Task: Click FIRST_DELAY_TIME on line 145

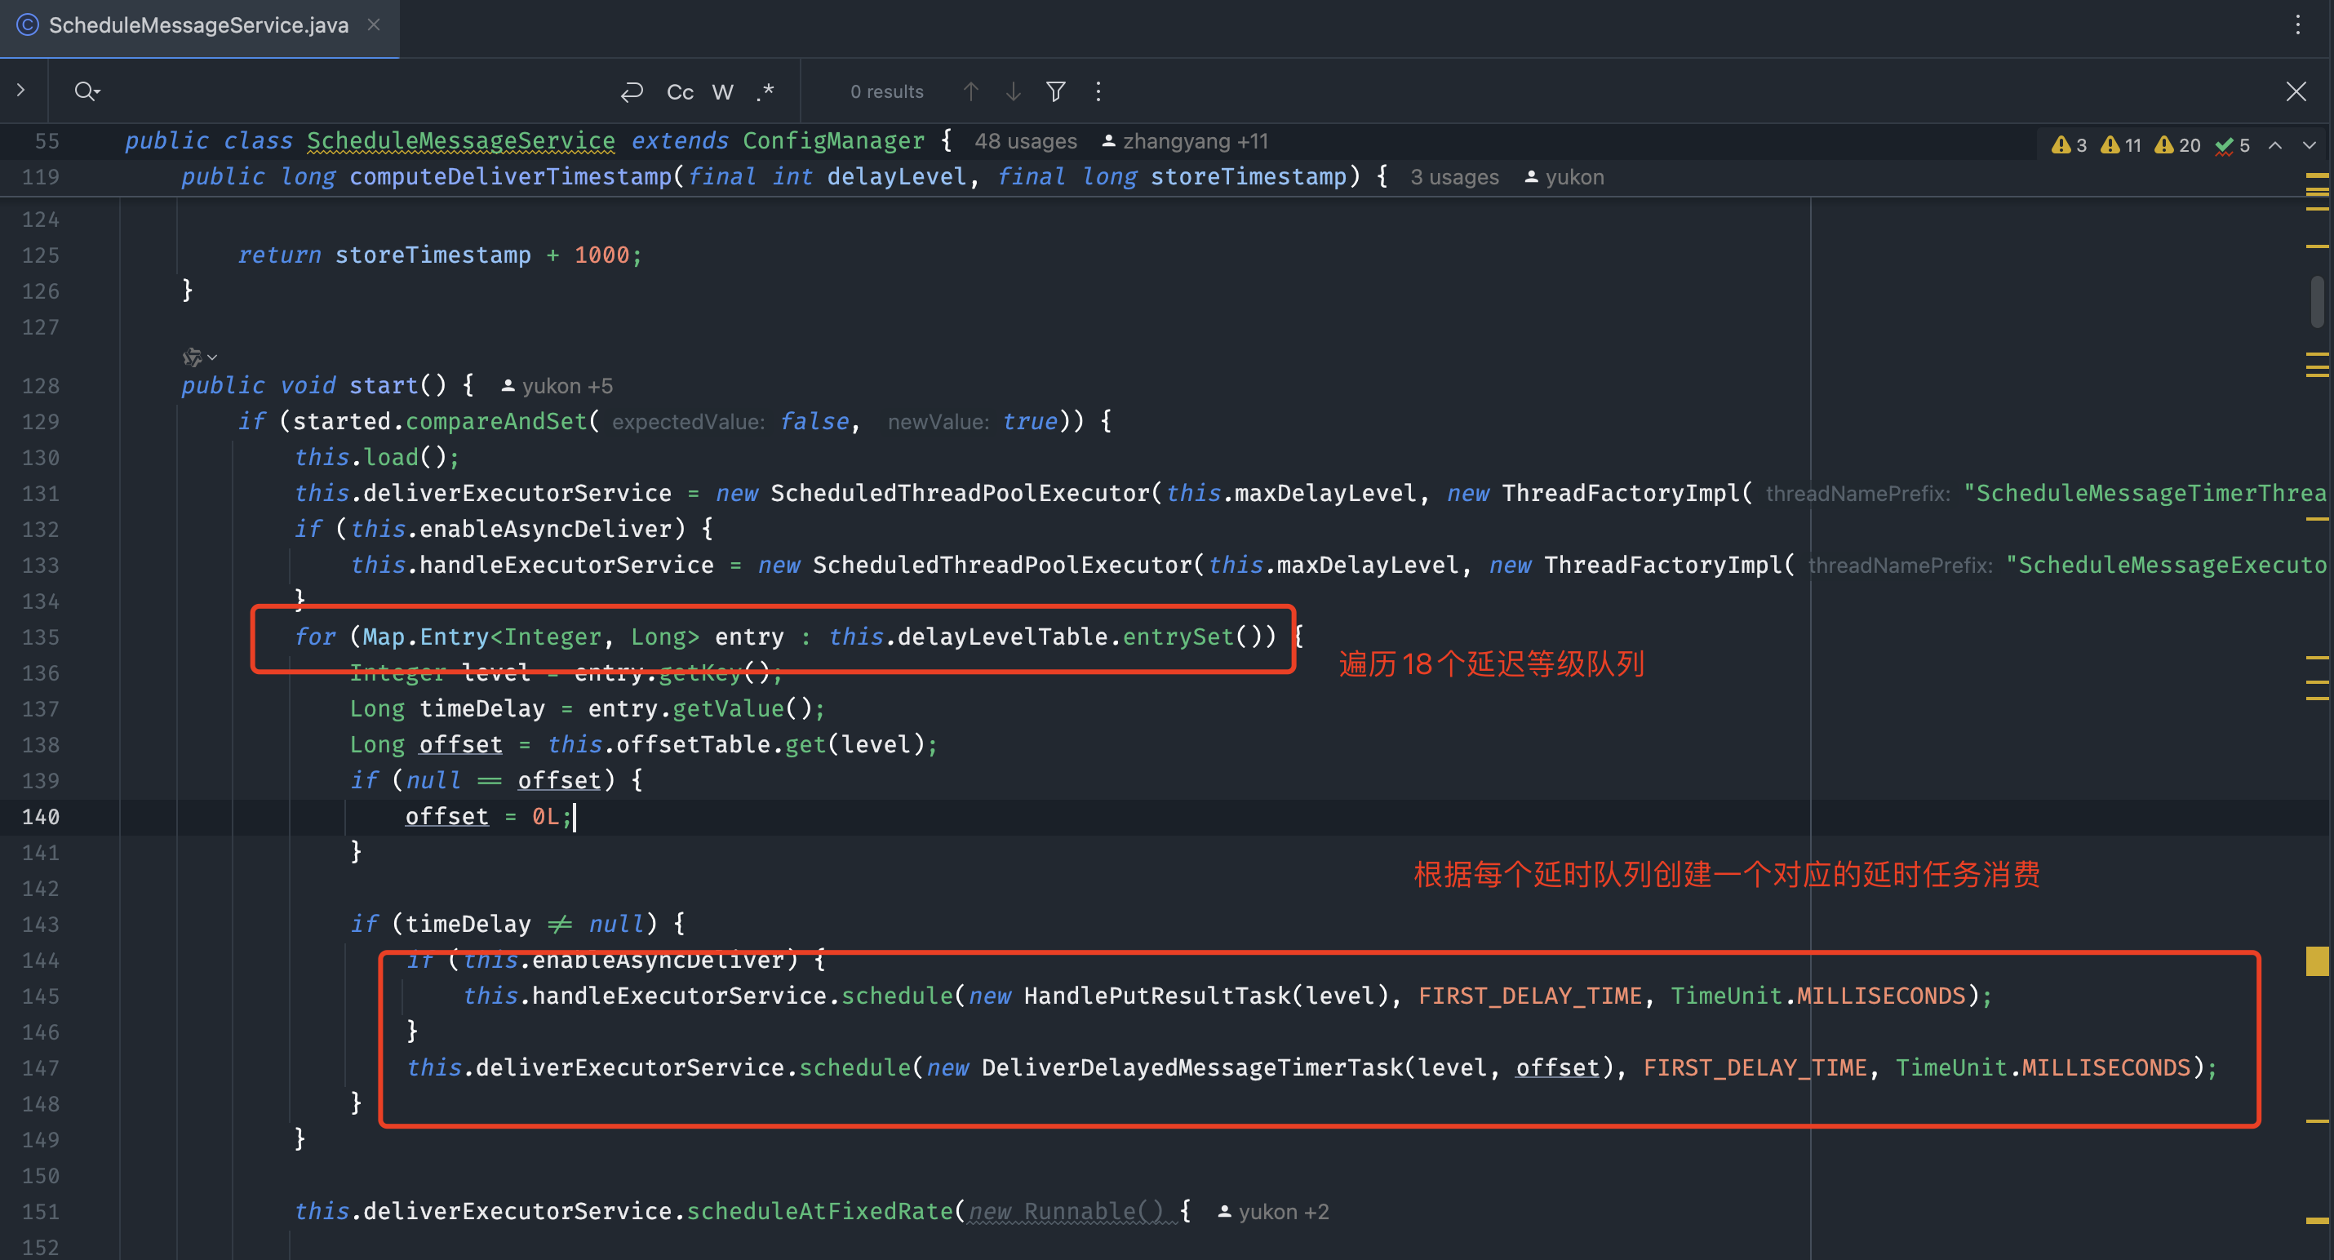Action: [1529, 996]
